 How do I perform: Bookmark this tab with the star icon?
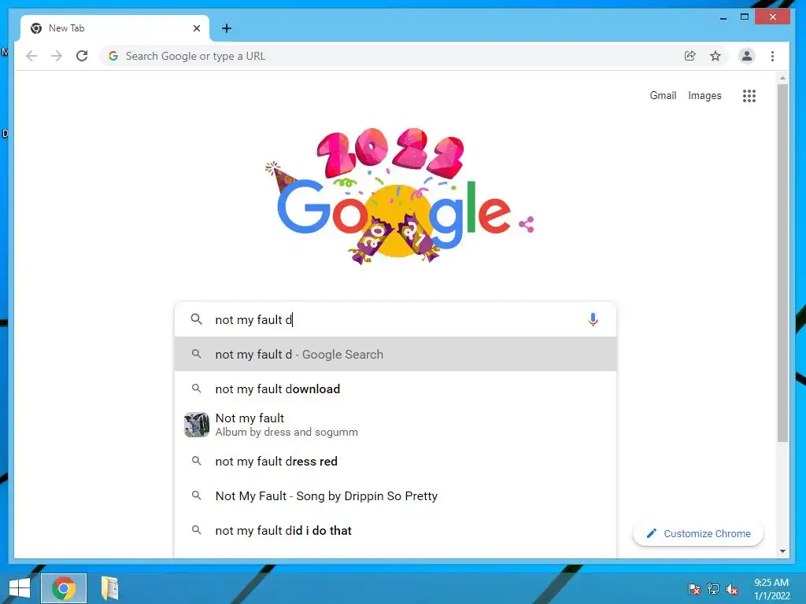(715, 56)
